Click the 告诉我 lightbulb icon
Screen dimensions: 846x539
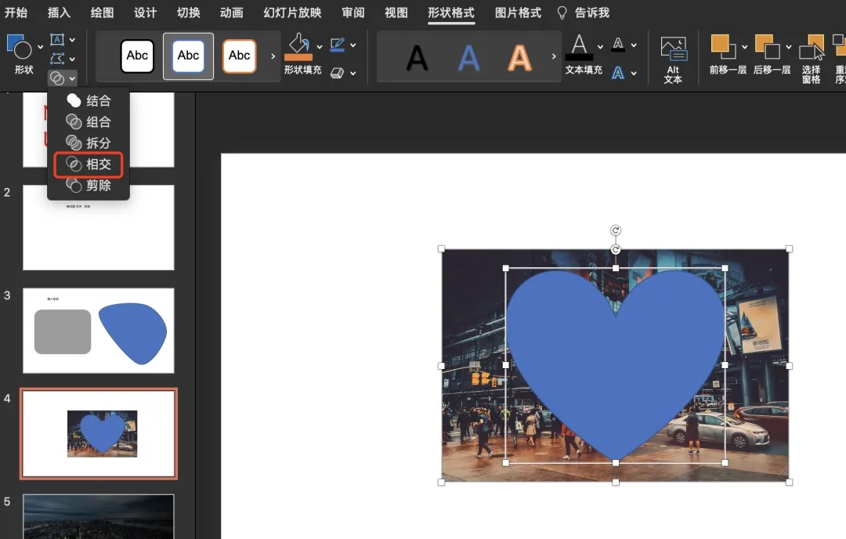tap(562, 13)
